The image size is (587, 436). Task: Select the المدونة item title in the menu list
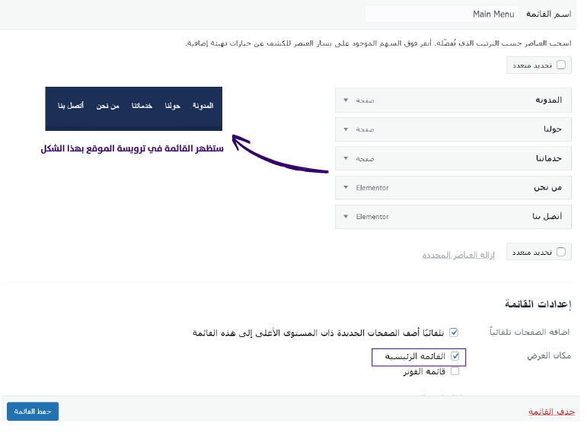548,100
